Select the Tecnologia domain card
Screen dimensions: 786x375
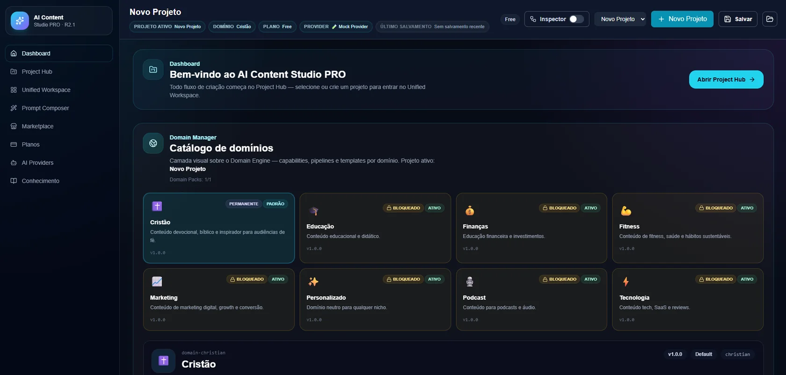pyautogui.click(x=688, y=300)
